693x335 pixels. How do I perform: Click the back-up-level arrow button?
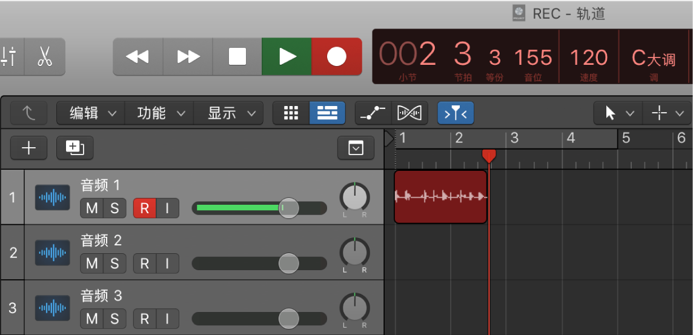[28, 113]
